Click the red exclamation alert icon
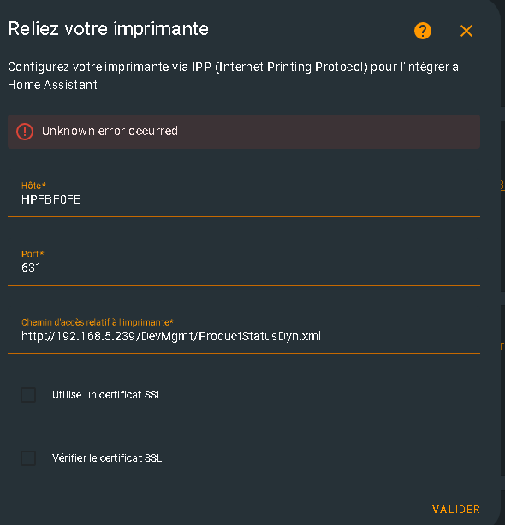Viewport: 505px width, 525px height. (x=25, y=132)
